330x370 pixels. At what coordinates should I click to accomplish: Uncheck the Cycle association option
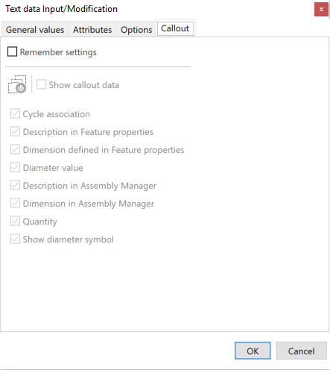(x=15, y=114)
